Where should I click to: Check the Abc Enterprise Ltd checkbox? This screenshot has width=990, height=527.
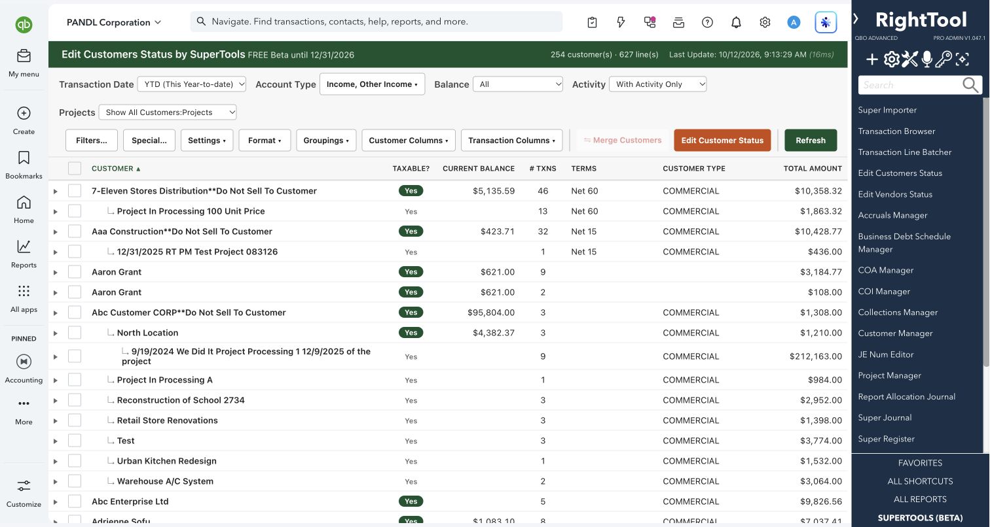(75, 501)
